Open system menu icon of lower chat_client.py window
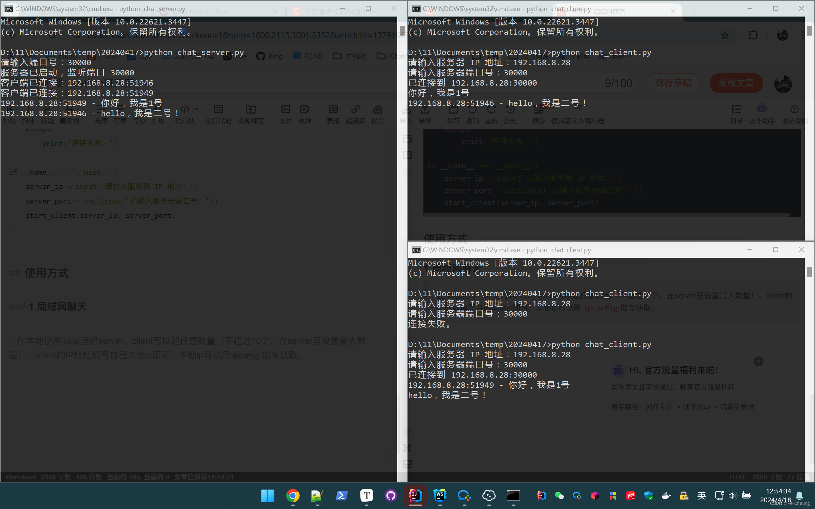This screenshot has width=815, height=509. 416,250
